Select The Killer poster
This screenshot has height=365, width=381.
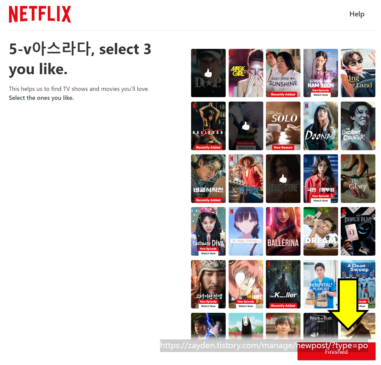pyautogui.click(x=283, y=284)
